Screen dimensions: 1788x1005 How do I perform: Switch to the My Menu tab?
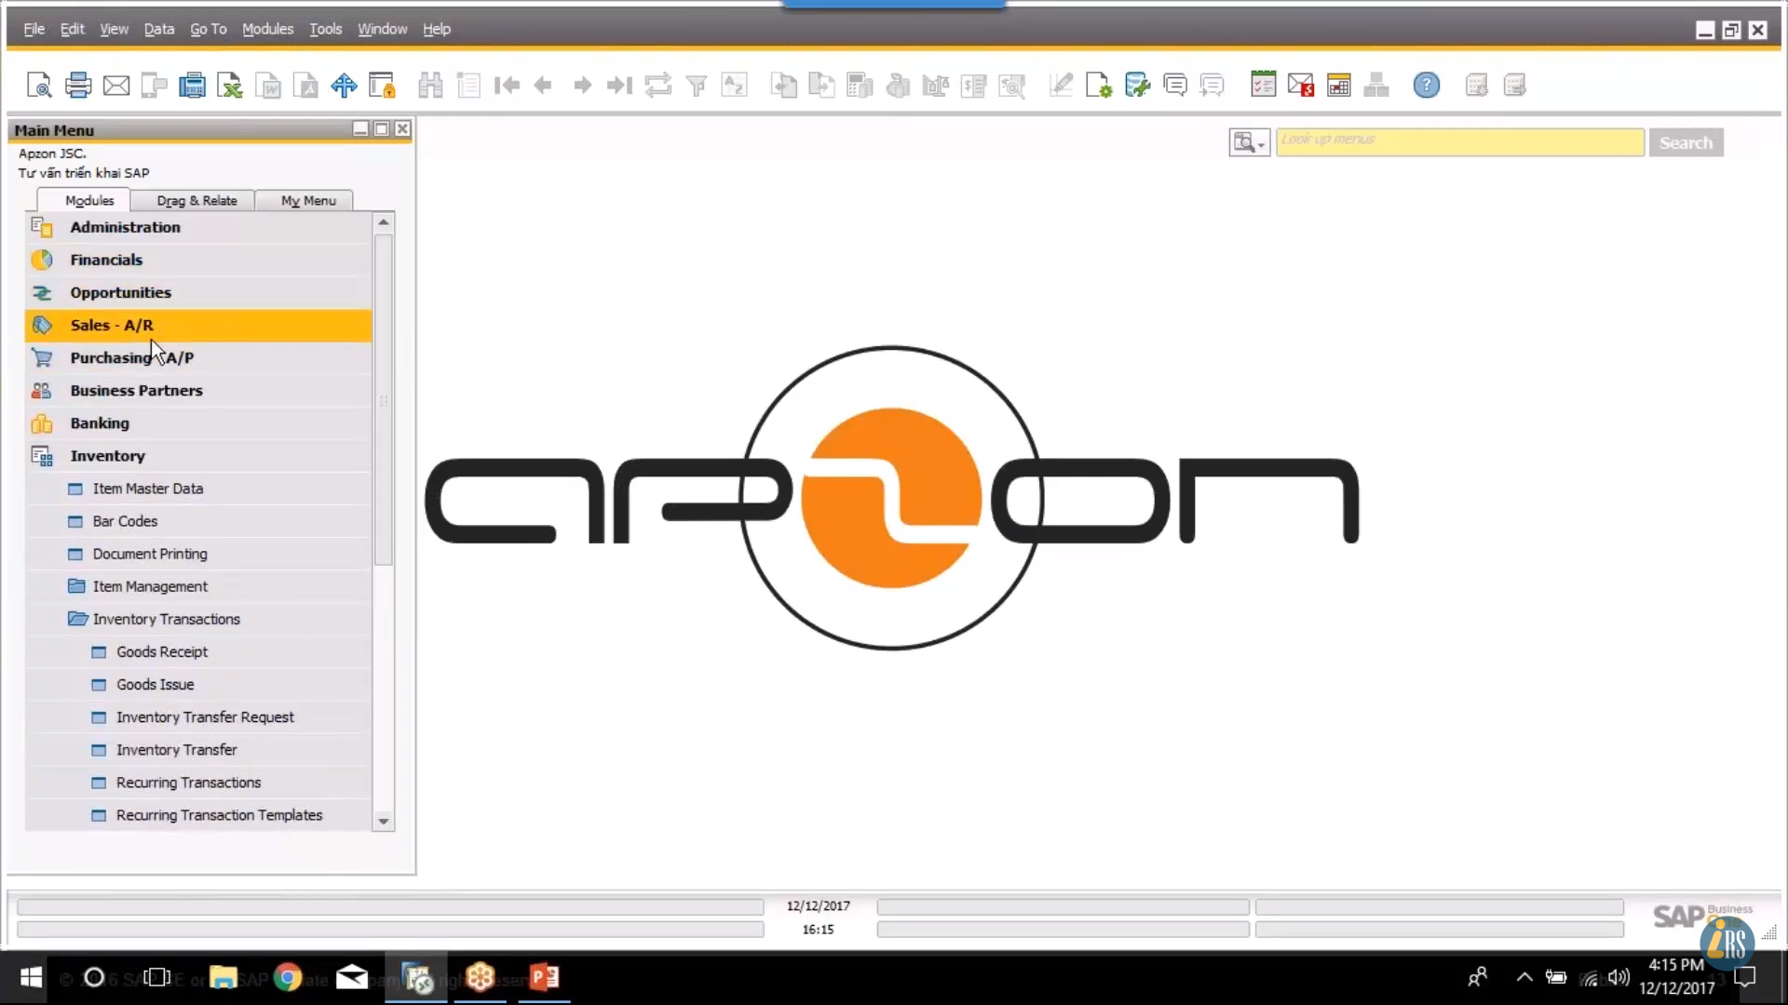[x=308, y=200]
